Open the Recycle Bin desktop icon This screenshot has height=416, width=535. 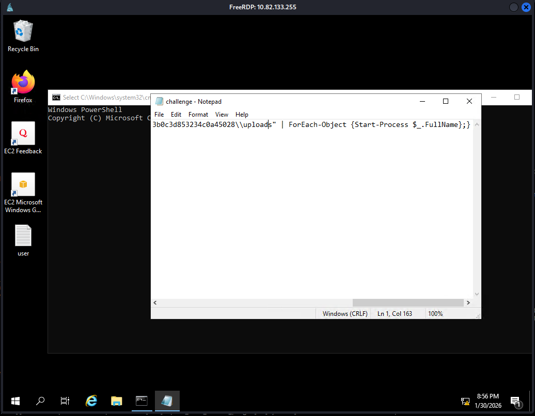[x=23, y=32]
